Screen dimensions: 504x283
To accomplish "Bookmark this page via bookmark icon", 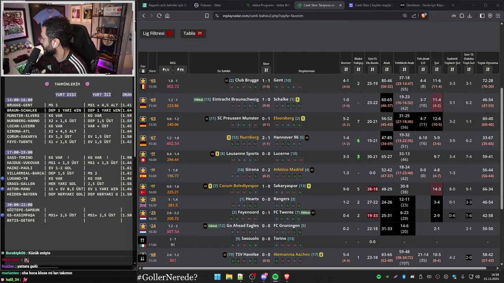I will point(207,16).
